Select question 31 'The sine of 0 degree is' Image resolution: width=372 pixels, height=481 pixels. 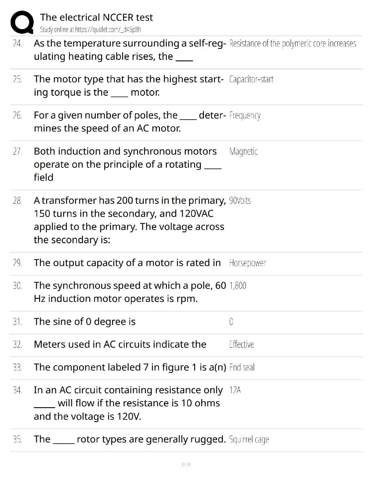[x=84, y=322]
